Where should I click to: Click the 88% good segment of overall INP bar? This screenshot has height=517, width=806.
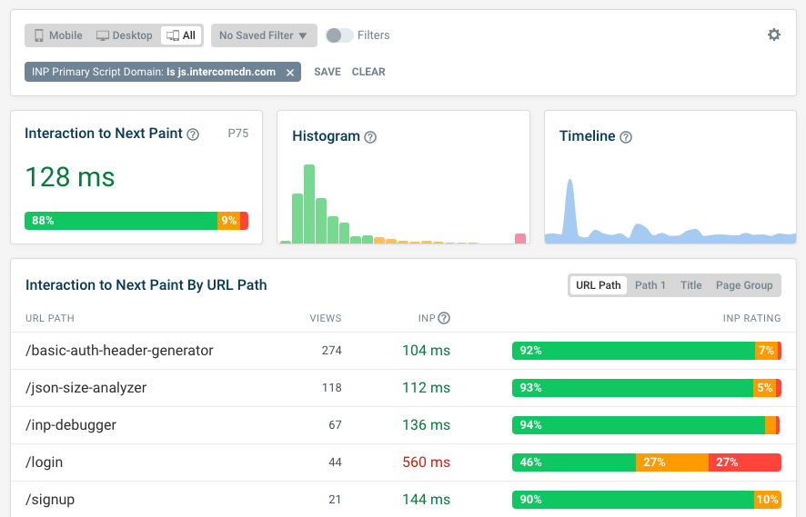(x=121, y=221)
